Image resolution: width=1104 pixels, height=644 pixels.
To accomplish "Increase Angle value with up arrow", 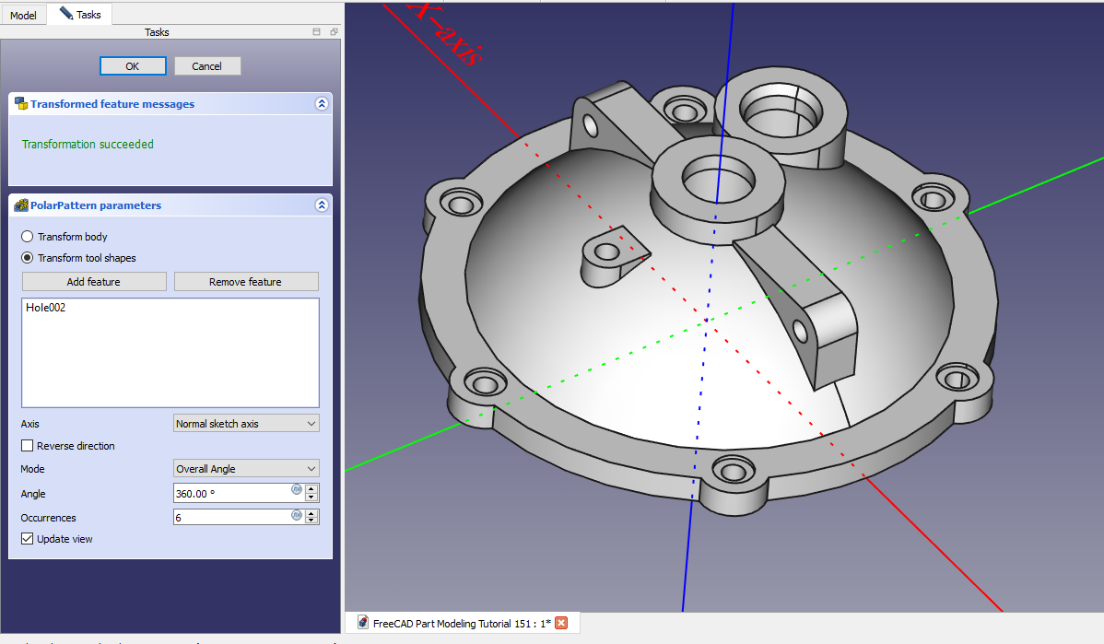I will tap(311, 489).
